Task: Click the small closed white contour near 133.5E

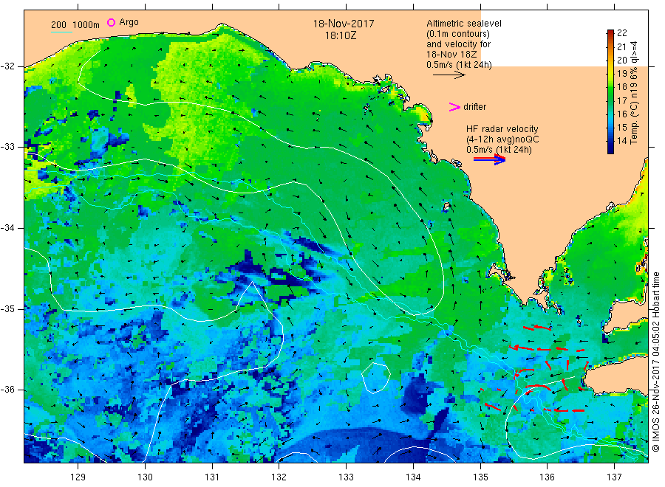Action: pyautogui.click(x=375, y=378)
